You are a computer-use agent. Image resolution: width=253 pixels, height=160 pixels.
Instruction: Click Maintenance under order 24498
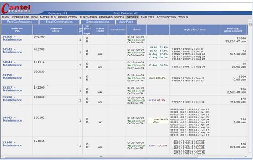tap(13, 78)
